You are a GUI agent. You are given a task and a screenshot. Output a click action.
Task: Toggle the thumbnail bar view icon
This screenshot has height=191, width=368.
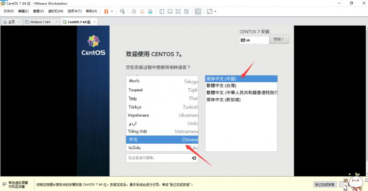pos(170,11)
